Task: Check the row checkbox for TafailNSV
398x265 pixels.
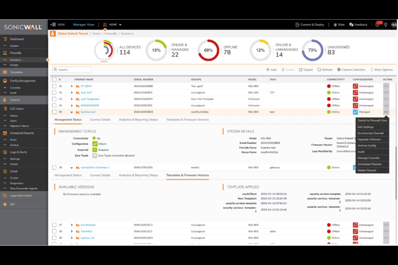Action: tap(54, 231)
